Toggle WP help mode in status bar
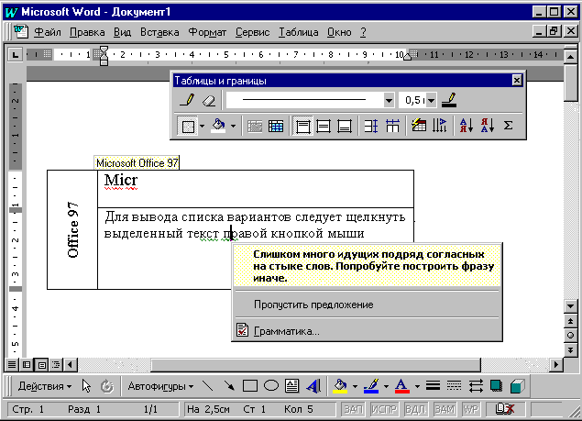The width and height of the screenshot is (582, 421). pos(470,409)
